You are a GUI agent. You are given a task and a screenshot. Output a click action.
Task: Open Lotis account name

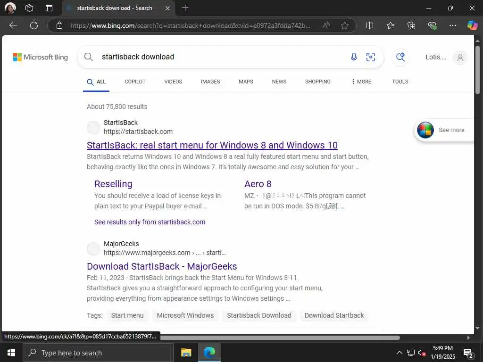[x=435, y=57]
